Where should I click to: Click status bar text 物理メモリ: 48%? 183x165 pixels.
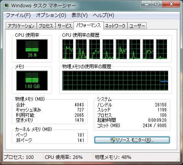113,157
